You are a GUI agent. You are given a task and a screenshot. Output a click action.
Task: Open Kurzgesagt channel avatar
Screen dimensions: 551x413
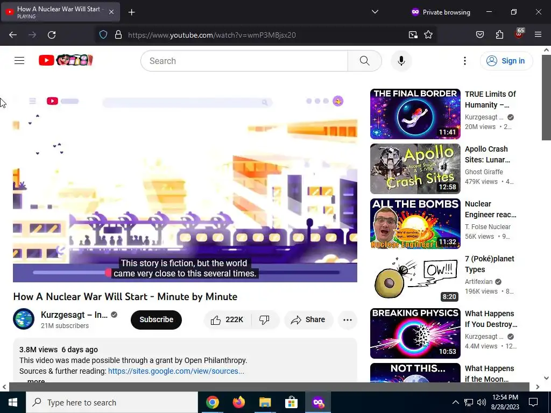tap(24, 319)
